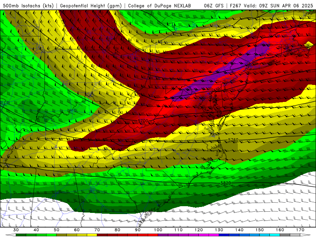Click the 160 value on the color scale
316x237 pixels.
[280, 230]
